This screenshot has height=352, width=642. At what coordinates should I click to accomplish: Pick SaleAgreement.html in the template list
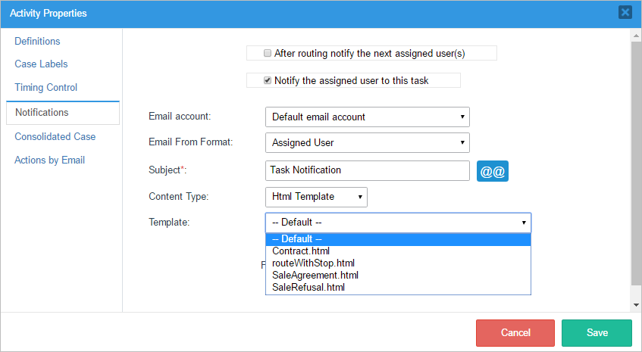[315, 276]
